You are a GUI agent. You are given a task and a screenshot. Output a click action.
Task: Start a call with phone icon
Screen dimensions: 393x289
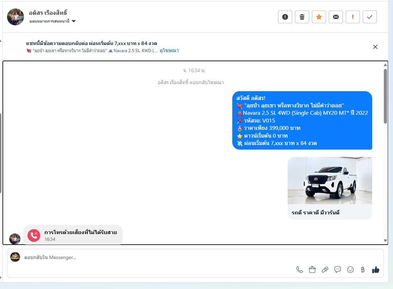tap(300, 270)
